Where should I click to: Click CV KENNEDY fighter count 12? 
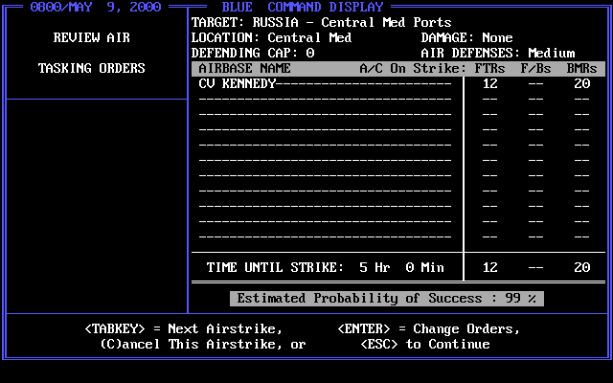coord(490,84)
